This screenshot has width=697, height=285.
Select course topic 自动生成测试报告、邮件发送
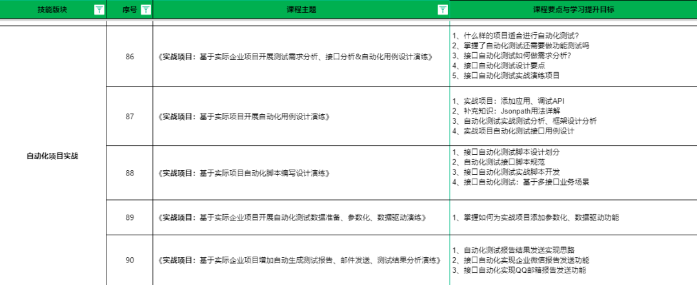click(300, 260)
